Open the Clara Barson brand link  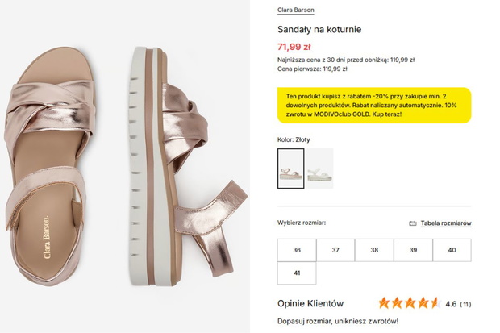click(296, 10)
